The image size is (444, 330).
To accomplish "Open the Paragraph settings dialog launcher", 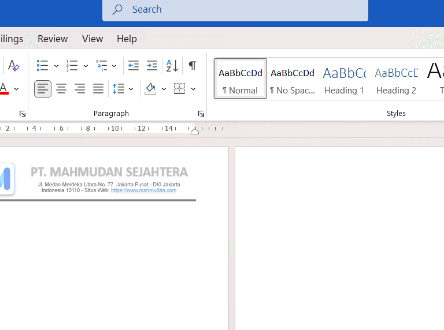I will (x=201, y=114).
